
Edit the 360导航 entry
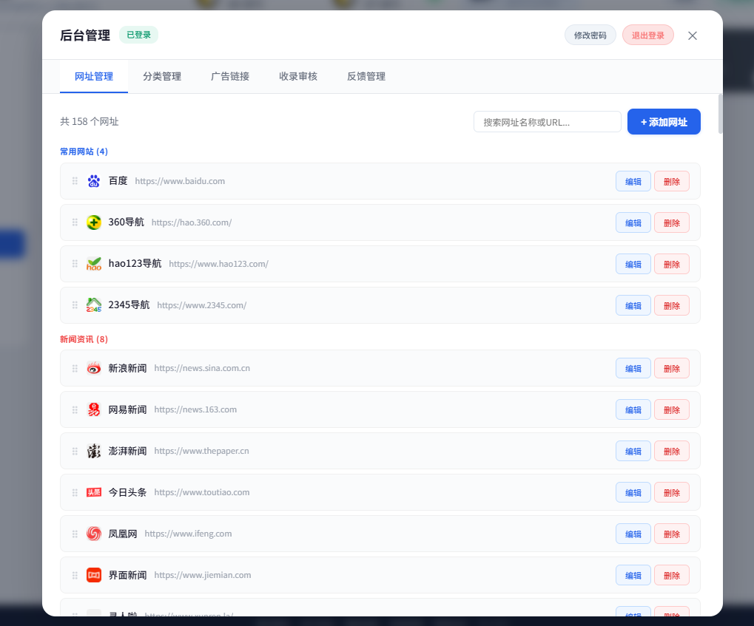(633, 222)
